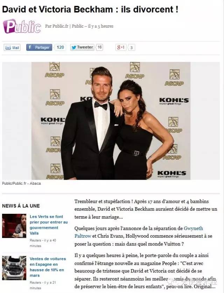Click the Public/Public.fr - Abaca photo credit
Viewport: 224px width, 293px height.
(21, 183)
